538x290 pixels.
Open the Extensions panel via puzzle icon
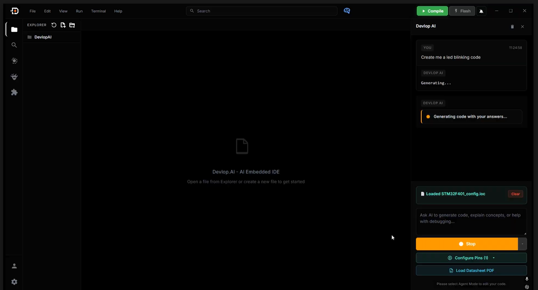point(14,92)
